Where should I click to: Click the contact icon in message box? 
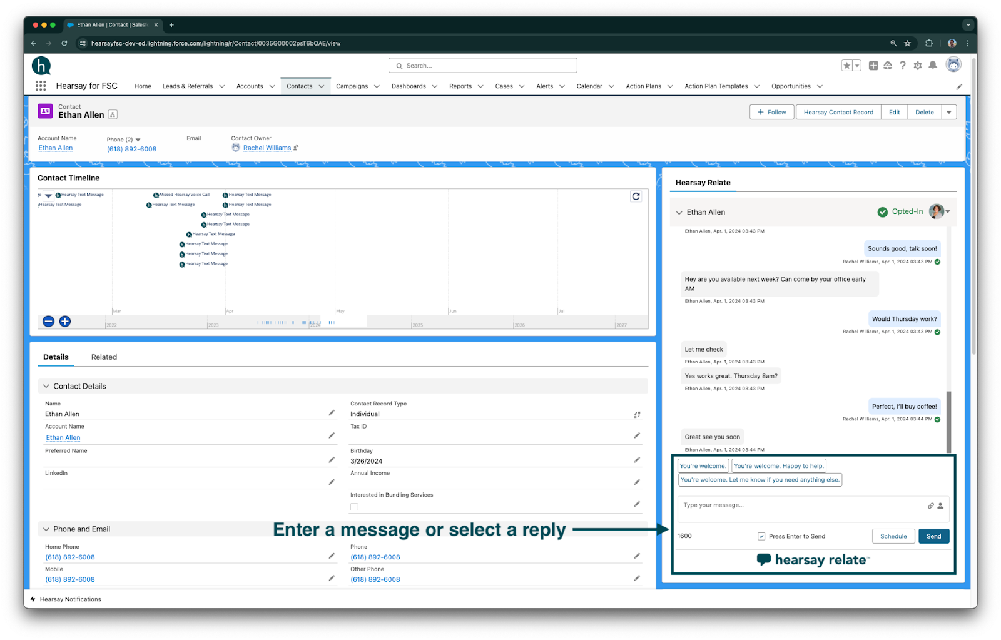pyautogui.click(x=940, y=505)
